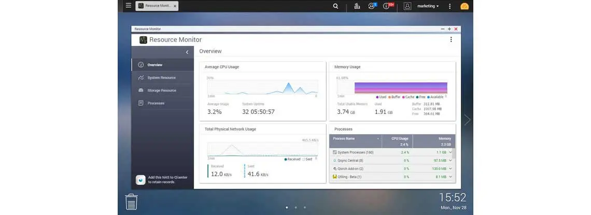Expand the Qsync Central row

(x=451, y=161)
